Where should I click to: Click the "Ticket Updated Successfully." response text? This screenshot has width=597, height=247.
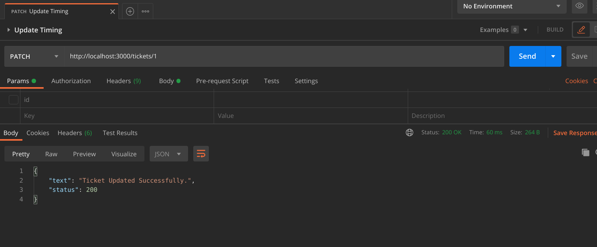point(135,181)
